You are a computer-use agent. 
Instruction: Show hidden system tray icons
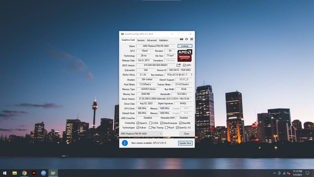click(x=274, y=173)
